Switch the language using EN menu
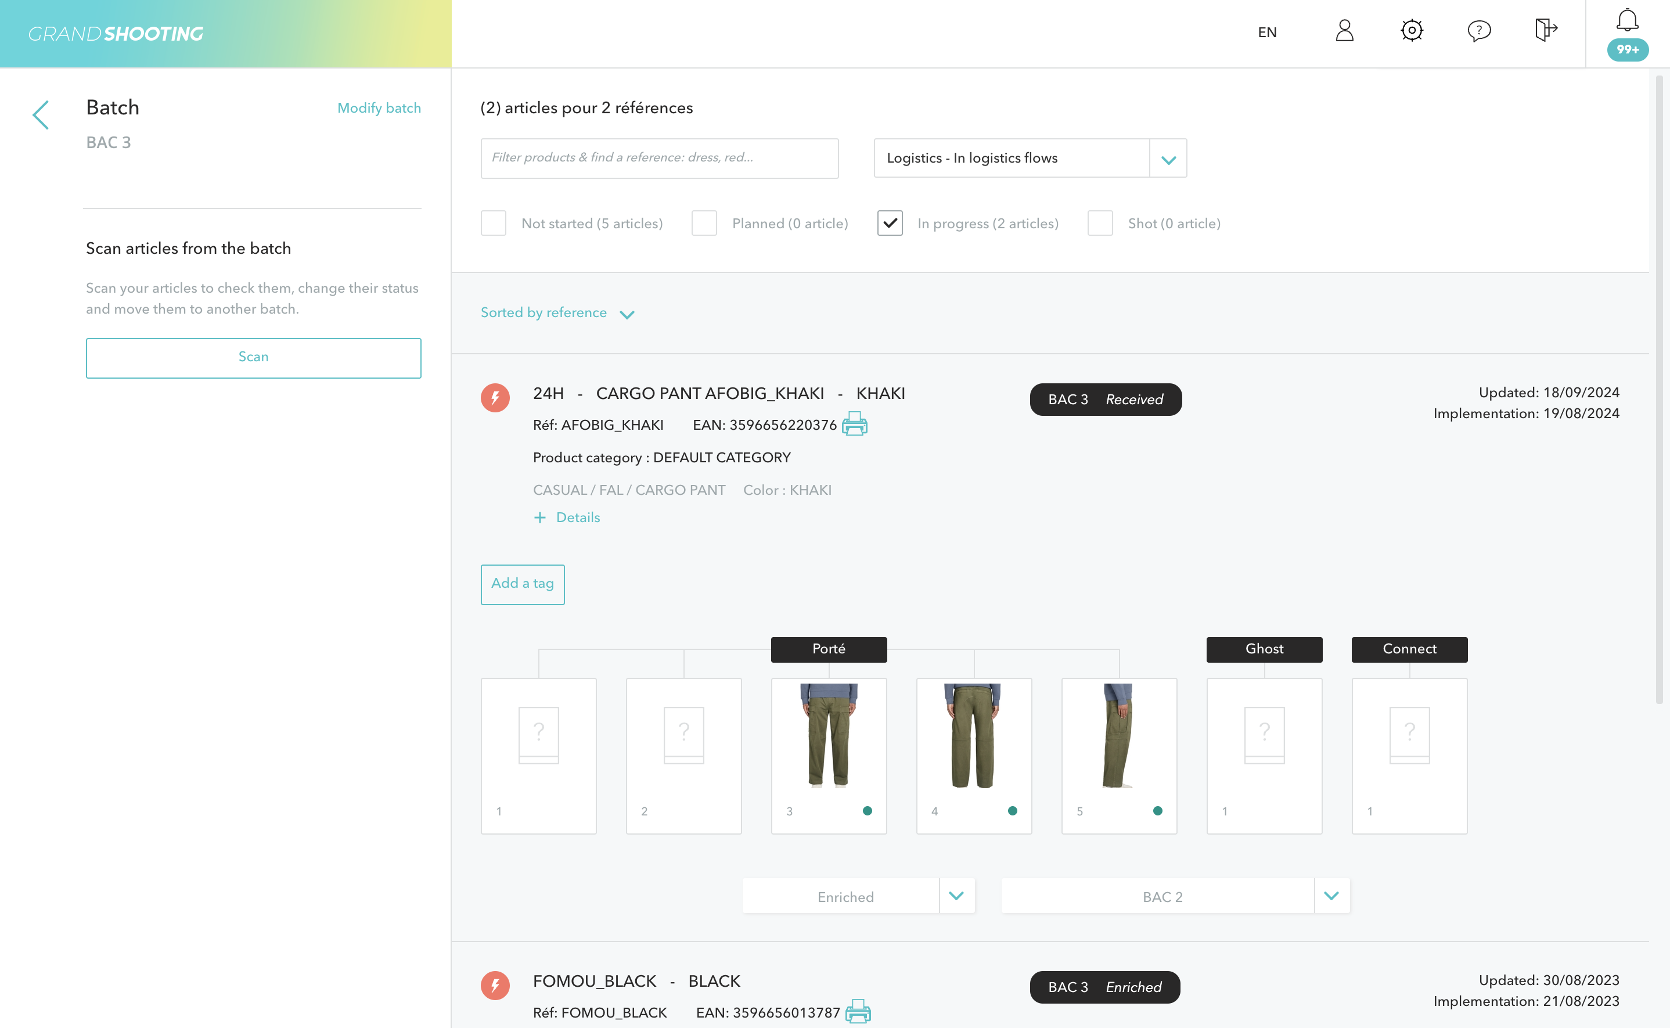The width and height of the screenshot is (1670, 1028). tap(1267, 33)
